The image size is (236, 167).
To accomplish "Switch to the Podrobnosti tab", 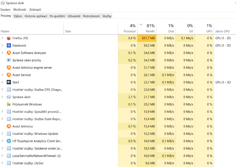I will pyautogui.click(x=91, y=16).
